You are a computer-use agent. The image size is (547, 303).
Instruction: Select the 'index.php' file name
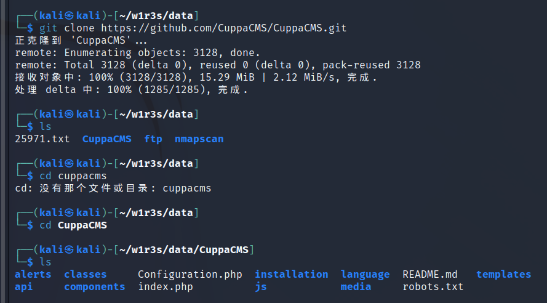166,287
